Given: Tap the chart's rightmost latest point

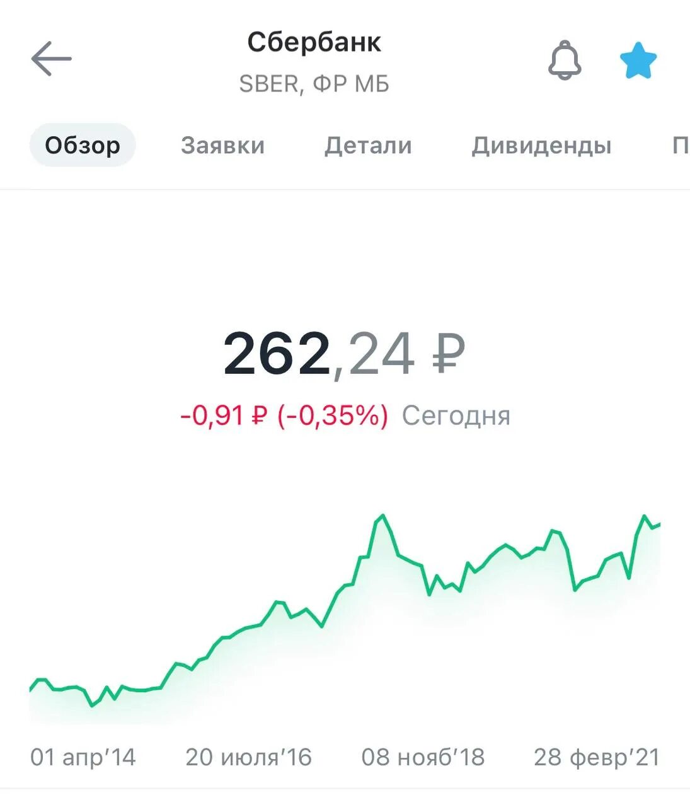Looking at the screenshot, I should (658, 524).
